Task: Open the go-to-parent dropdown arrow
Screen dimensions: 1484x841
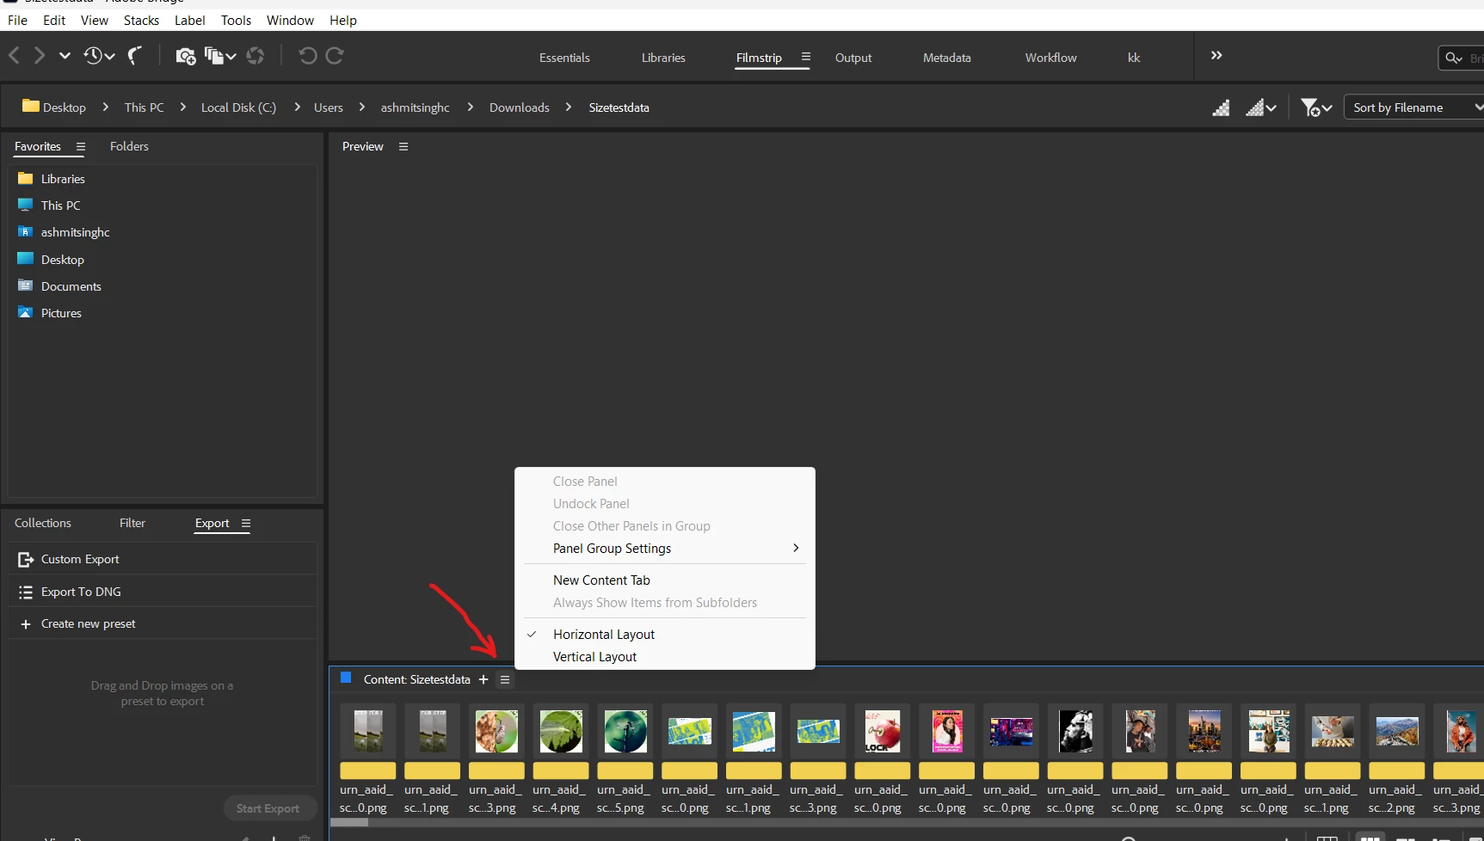Action: pyautogui.click(x=65, y=56)
